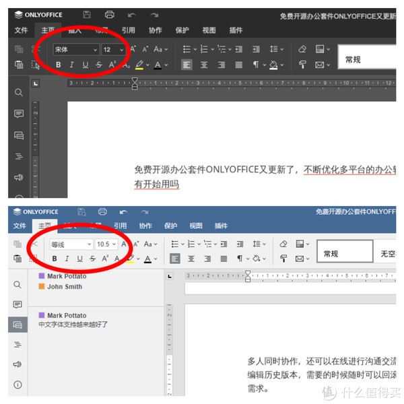Click Copy icon in light-theme toolbar
Viewport: 404px width, 404px height.
[x=18, y=244]
